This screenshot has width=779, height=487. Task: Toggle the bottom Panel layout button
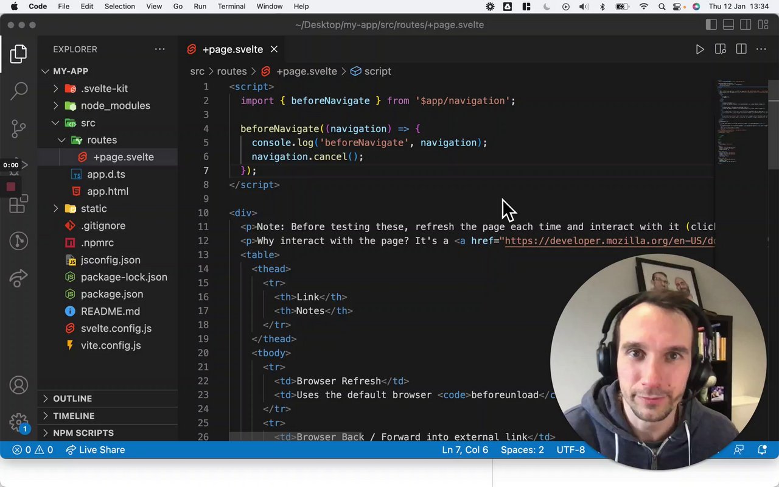click(x=728, y=25)
